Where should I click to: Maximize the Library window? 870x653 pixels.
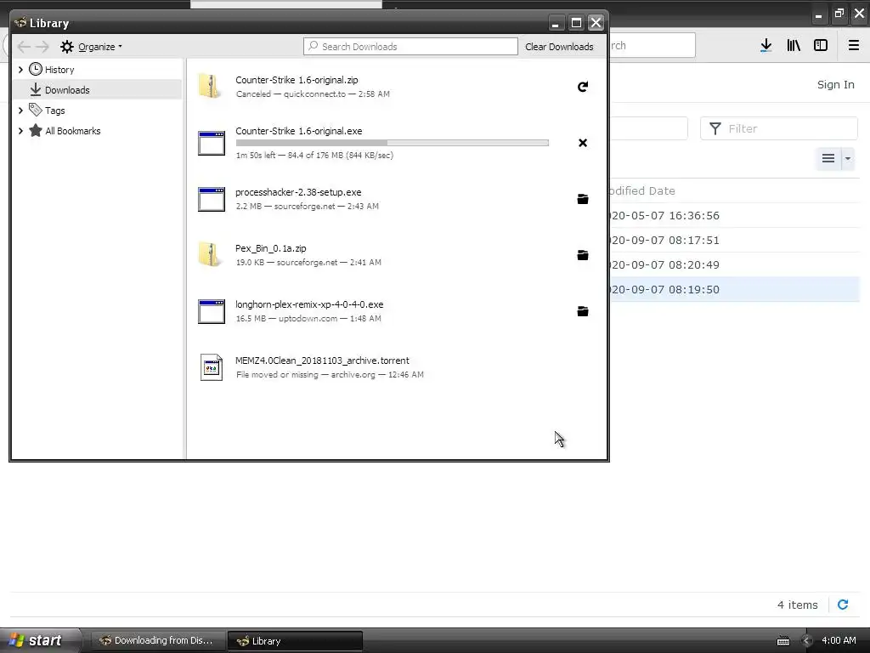pos(576,23)
